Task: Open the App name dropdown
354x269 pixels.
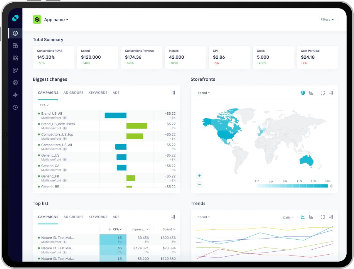Action: click(56, 20)
